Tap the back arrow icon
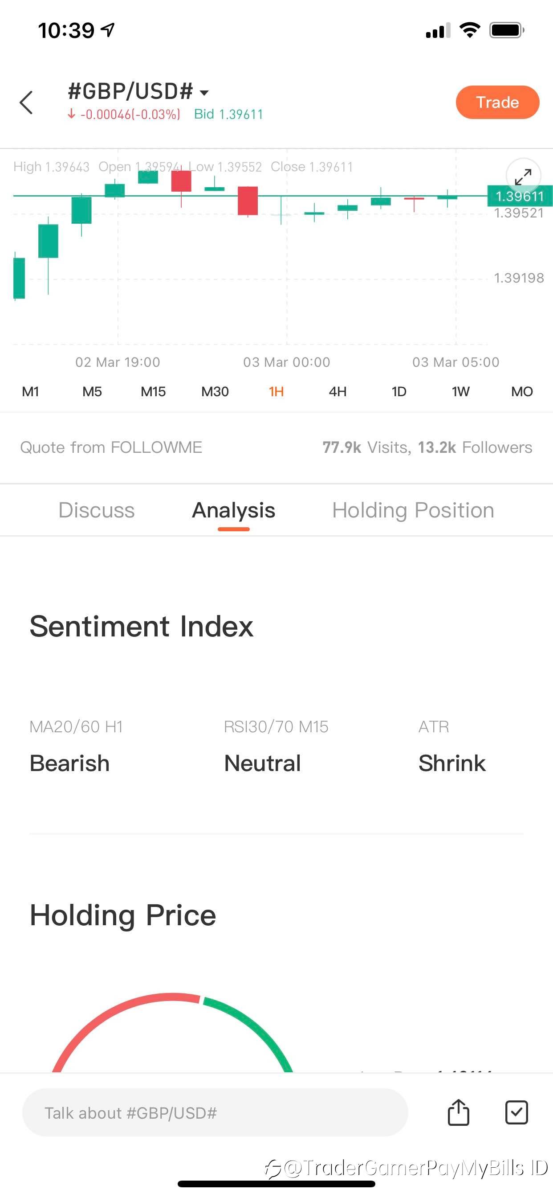The height and width of the screenshot is (1198, 553). tap(26, 103)
